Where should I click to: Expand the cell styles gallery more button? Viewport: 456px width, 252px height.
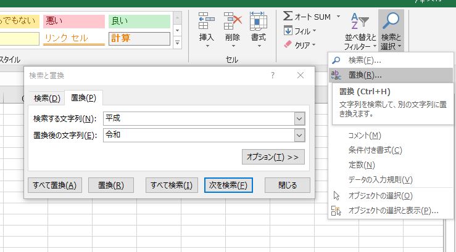pos(177,43)
